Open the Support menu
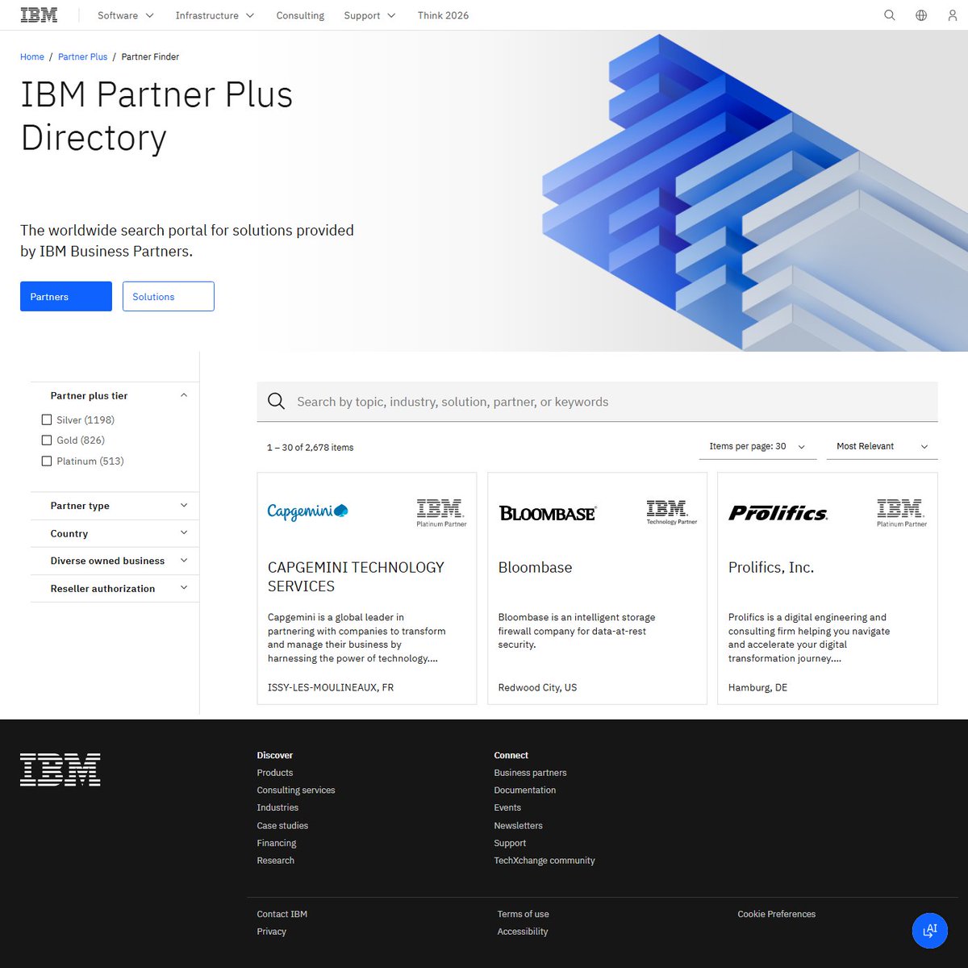The image size is (968, 968). click(x=369, y=15)
